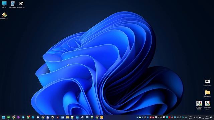Image resolution: width=214 pixels, height=120 pixels.
Task: Open the Windows Start menu
Action: point(4,117)
